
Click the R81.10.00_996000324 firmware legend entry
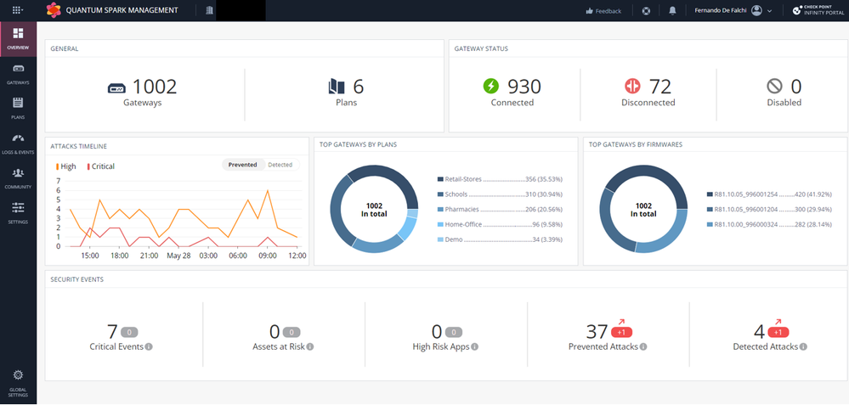[x=769, y=224]
